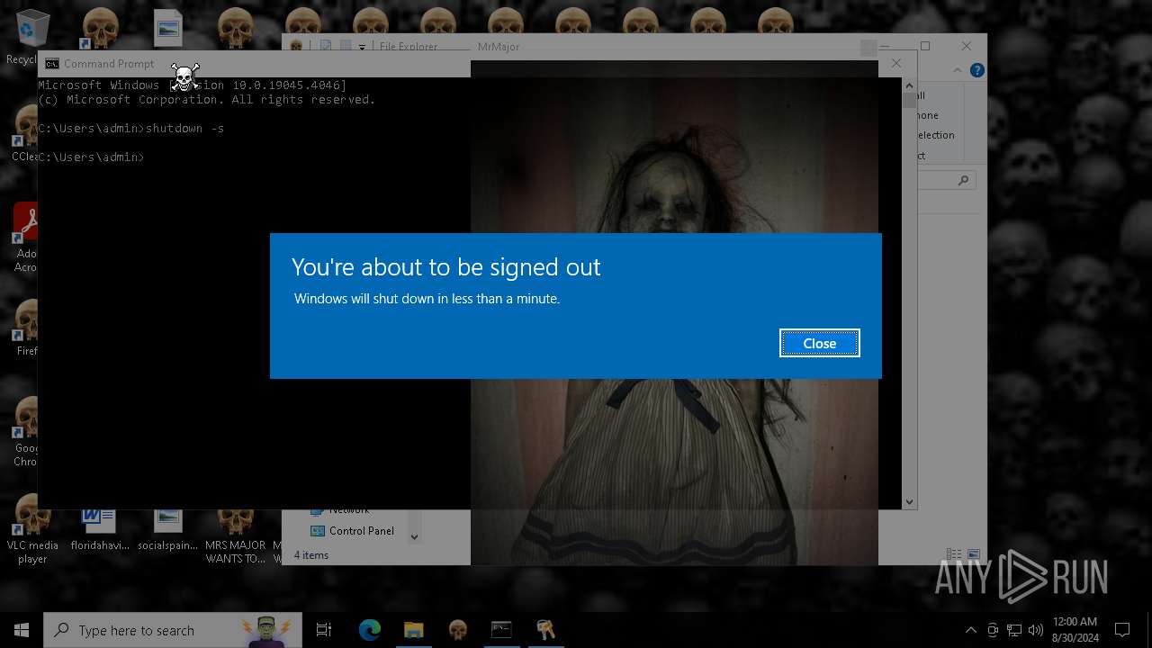The height and width of the screenshot is (648, 1152).
Task: Click File Explorer Properties quick access icon
Action: pyautogui.click(x=326, y=47)
